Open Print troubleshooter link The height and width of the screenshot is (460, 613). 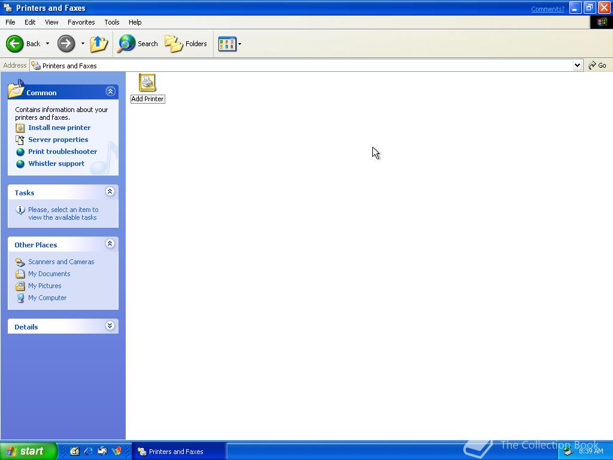tap(62, 152)
